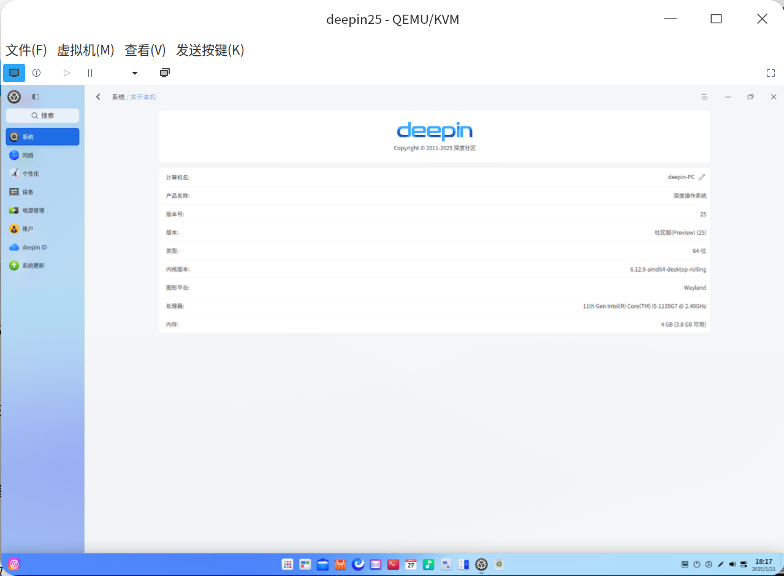Click the virtual machine details info icon

36,72
